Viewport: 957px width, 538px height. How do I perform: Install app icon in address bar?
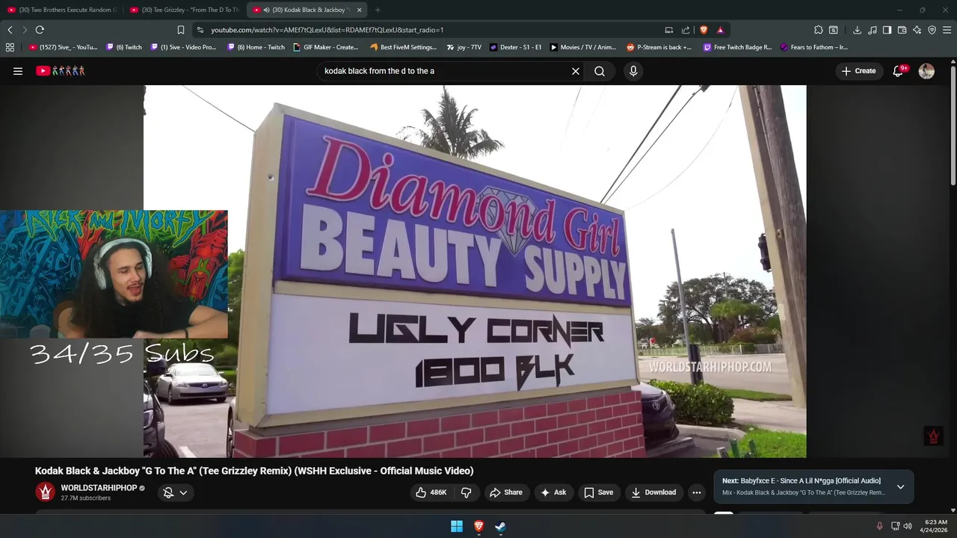669,30
